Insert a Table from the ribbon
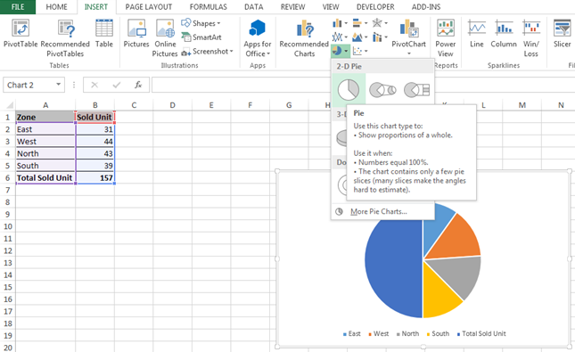Screen dimensions: 575x352 click(104, 34)
